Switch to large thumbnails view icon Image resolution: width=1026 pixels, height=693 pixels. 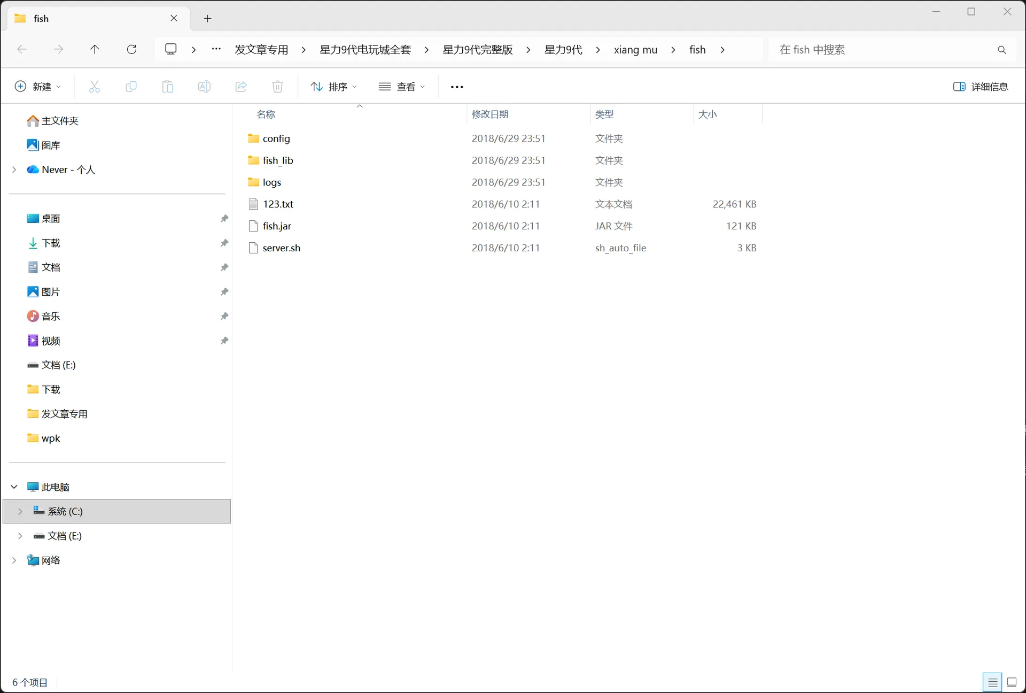coord(1012,682)
